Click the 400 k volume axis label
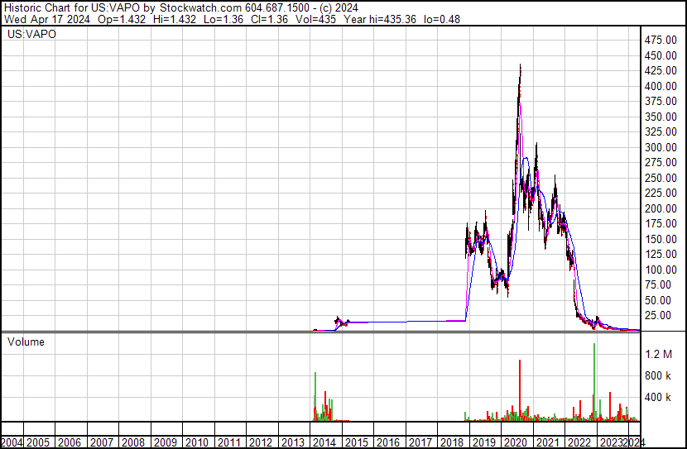This screenshot has height=449, width=687. (661, 398)
